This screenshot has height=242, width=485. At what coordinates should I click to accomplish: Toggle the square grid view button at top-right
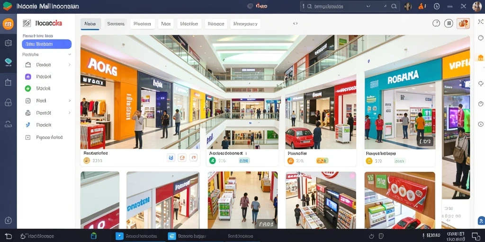449,23
